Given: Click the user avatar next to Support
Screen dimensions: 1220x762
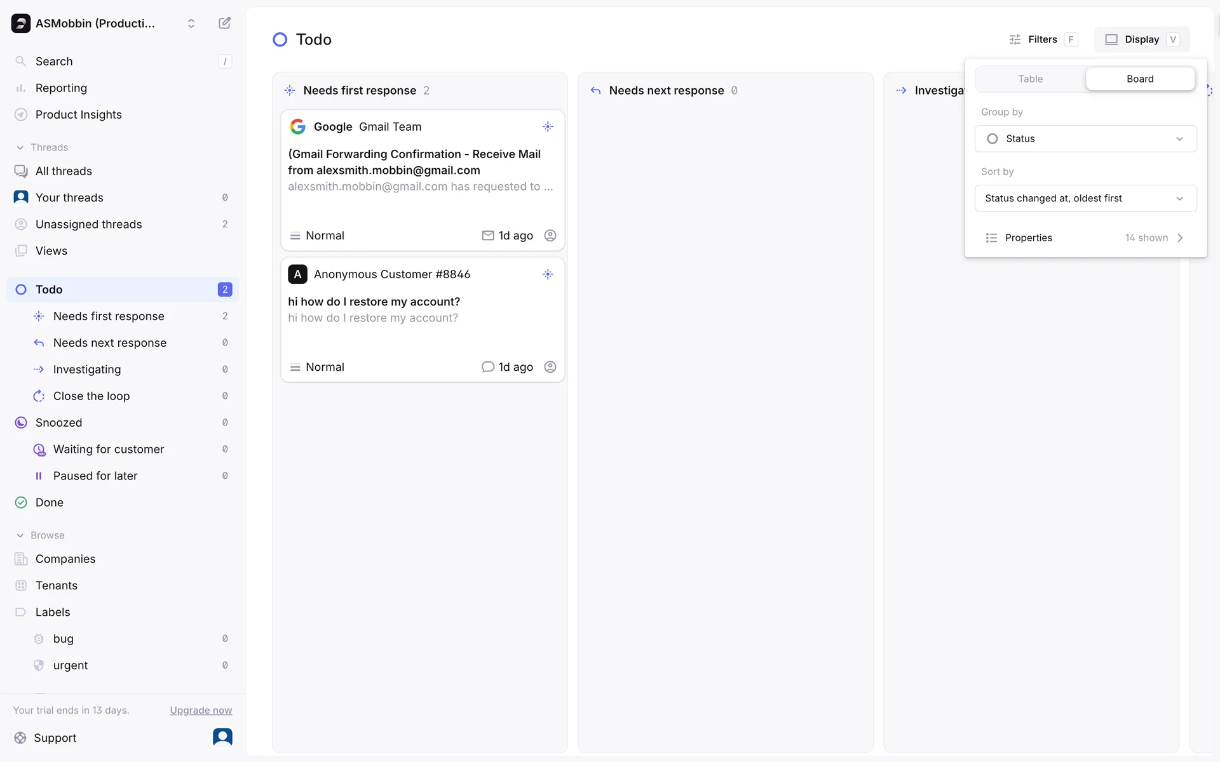Looking at the screenshot, I should [222, 737].
